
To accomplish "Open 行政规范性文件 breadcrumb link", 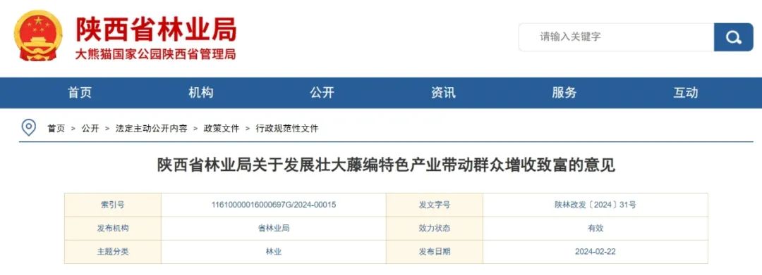I will [287, 128].
